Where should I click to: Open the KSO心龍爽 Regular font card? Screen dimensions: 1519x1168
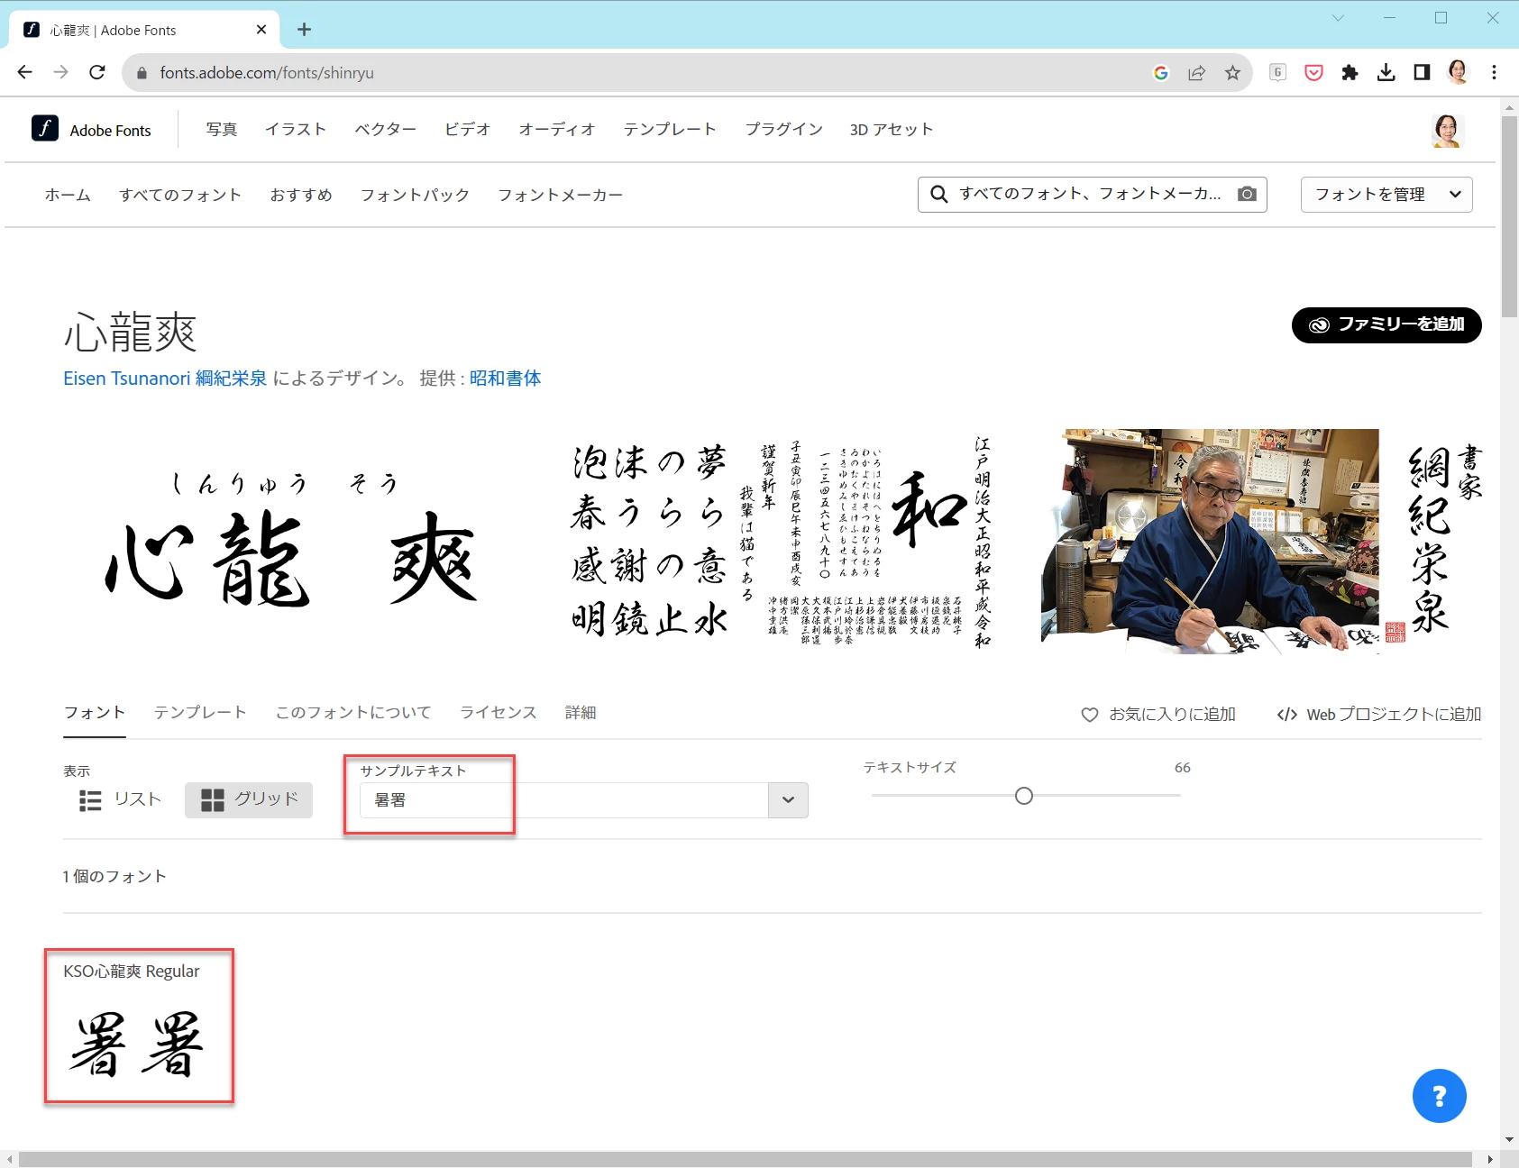(x=139, y=1026)
